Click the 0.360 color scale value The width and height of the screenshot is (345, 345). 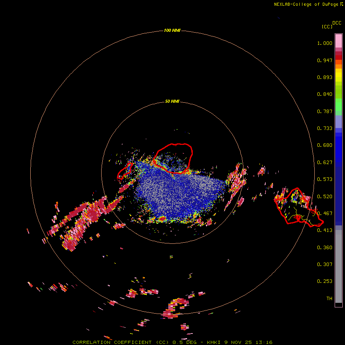pos(325,248)
